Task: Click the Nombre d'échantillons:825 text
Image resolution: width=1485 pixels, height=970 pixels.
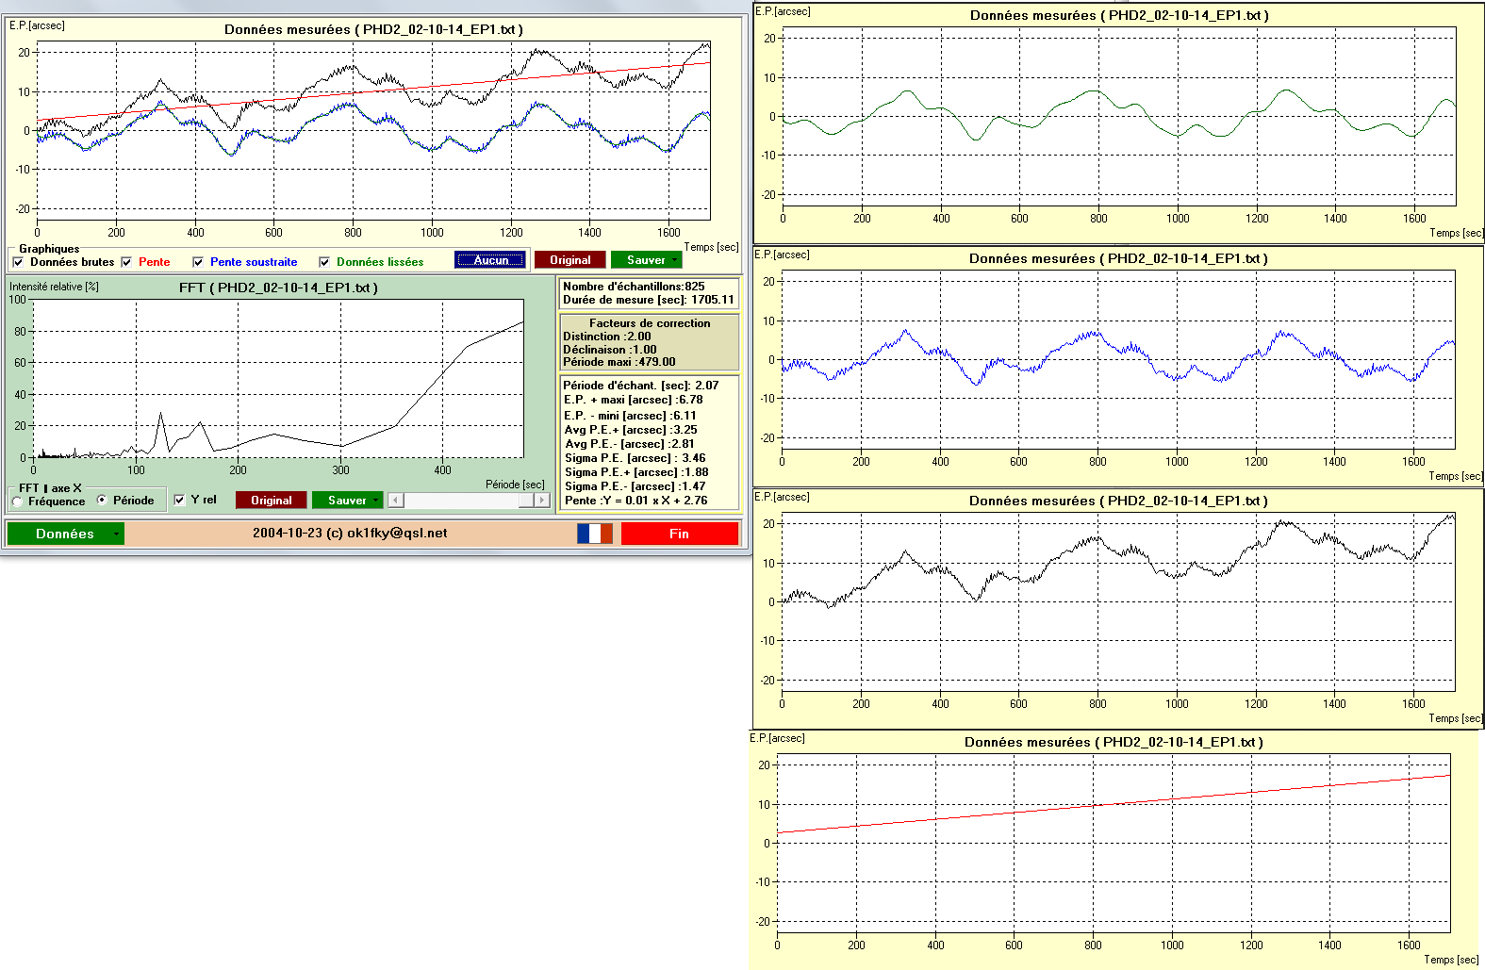Action: coord(634,287)
